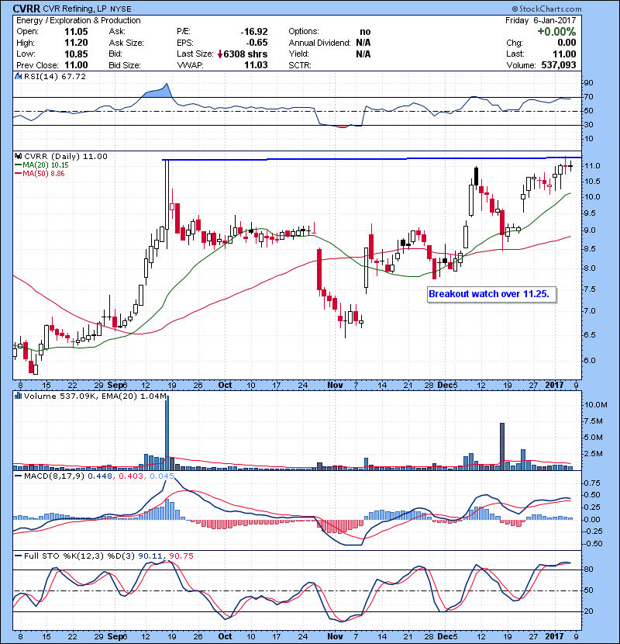
Task: Click the 11.0 price axis label
Action: [x=592, y=166]
